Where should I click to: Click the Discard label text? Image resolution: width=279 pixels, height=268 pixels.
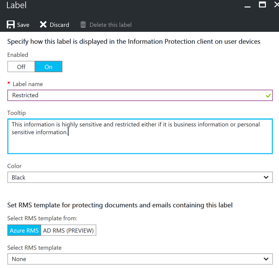coord(59,25)
